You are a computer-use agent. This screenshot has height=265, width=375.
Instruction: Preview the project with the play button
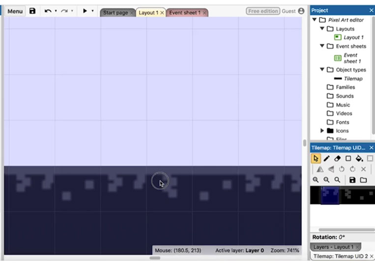pyautogui.click(x=85, y=11)
